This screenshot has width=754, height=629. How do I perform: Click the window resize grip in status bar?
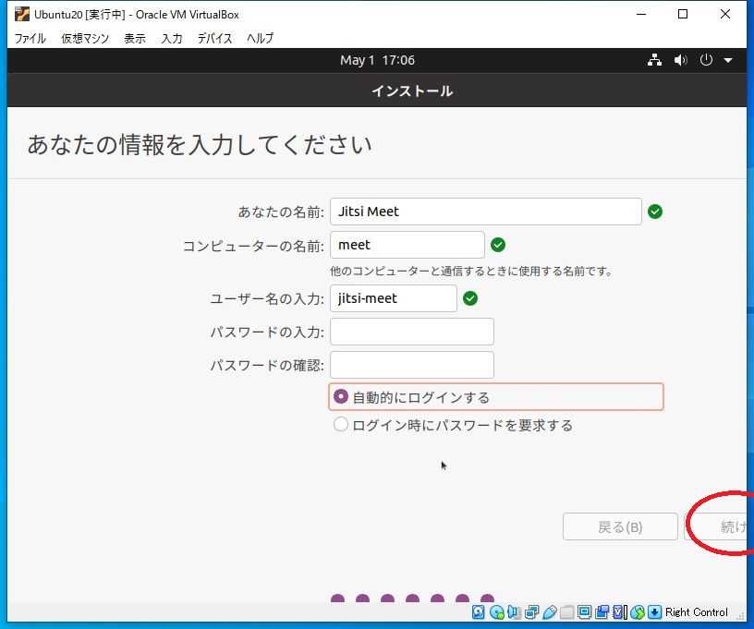(x=740, y=614)
